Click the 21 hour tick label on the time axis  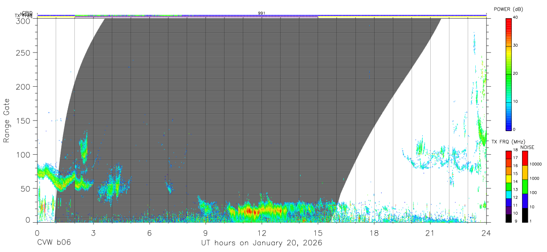(x=430, y=233)
